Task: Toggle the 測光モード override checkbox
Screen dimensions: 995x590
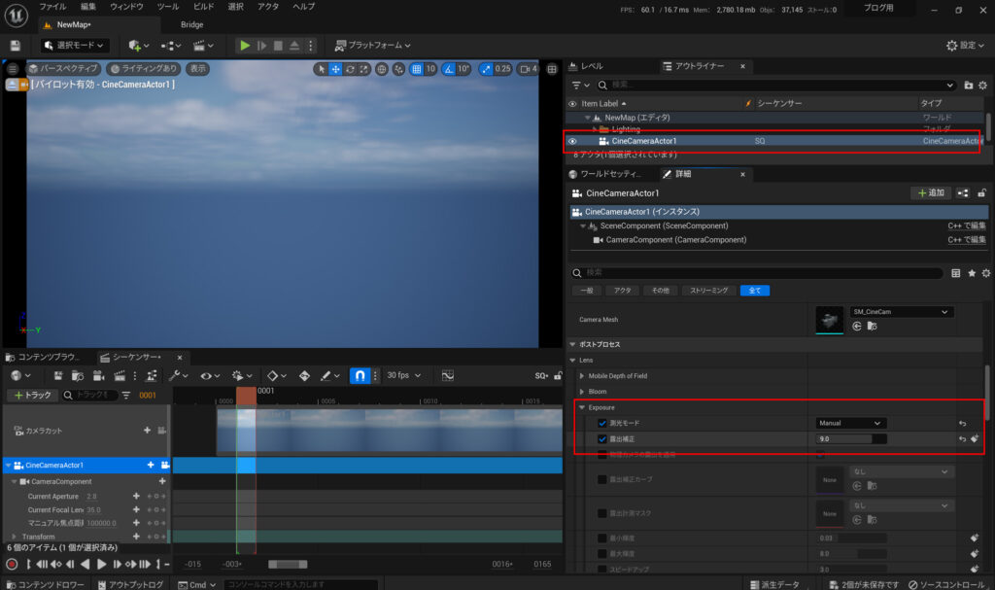Action: click(x=602, y=424)
